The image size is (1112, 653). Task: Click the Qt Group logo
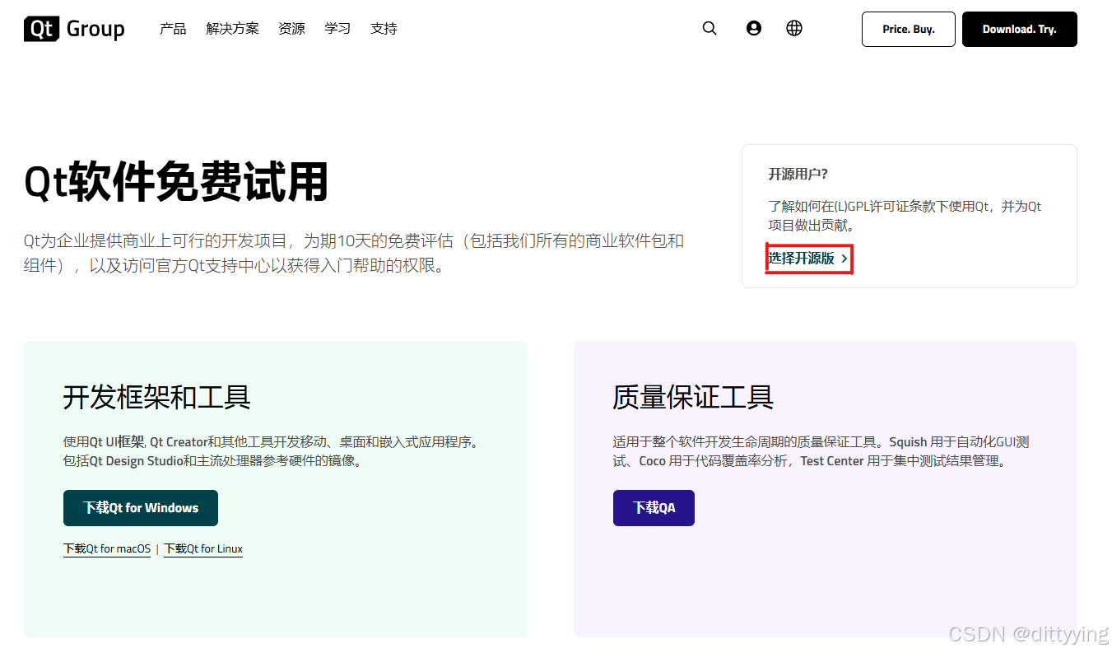(72, 28)
